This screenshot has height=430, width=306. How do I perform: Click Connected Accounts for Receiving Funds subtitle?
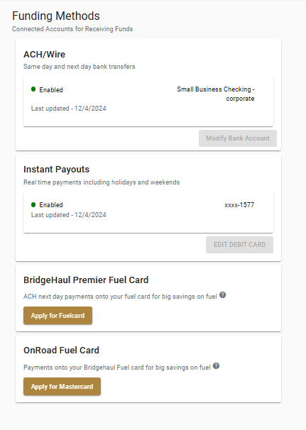[72, 29]
